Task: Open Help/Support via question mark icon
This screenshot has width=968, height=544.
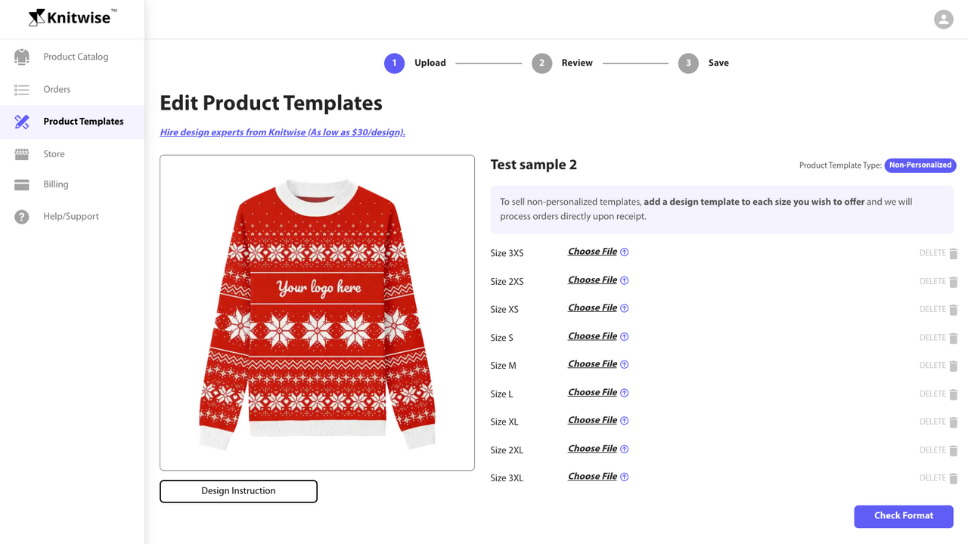Action: [23, 216]
